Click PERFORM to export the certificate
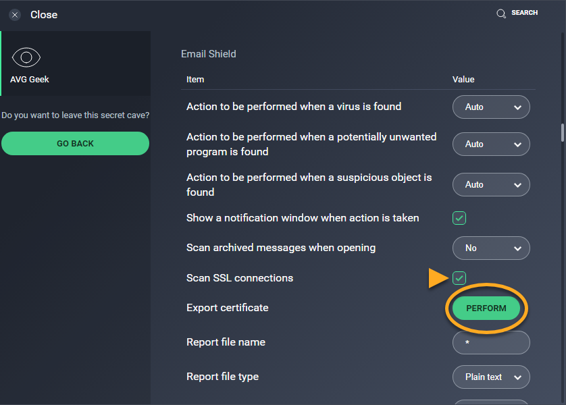Screen dimensions: 566x405 point(486,308)
